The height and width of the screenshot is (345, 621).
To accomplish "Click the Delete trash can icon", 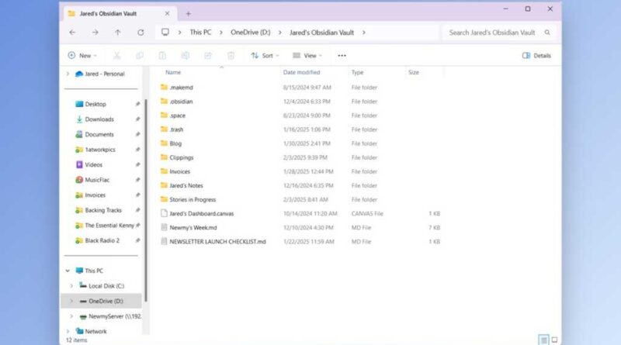I will [x=231, y=56].
